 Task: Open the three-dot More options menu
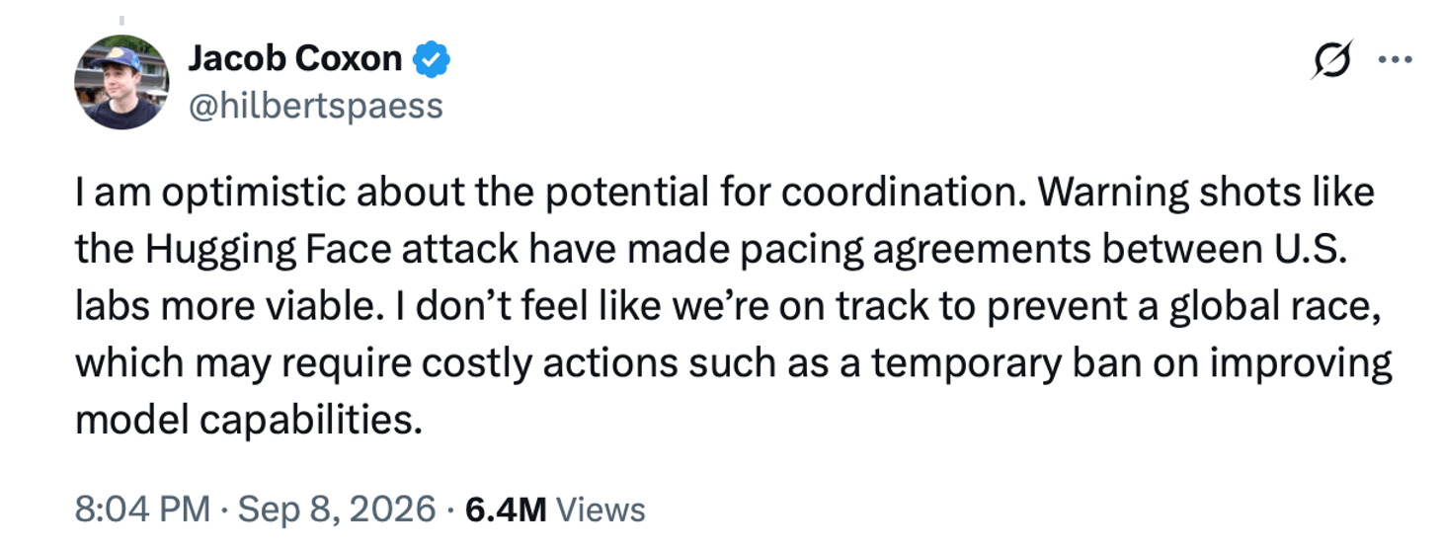1395,60
